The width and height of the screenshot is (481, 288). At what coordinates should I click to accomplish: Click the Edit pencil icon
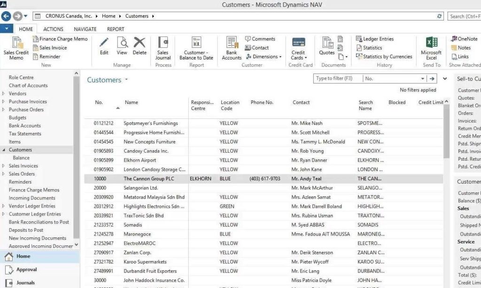(104, 43)
